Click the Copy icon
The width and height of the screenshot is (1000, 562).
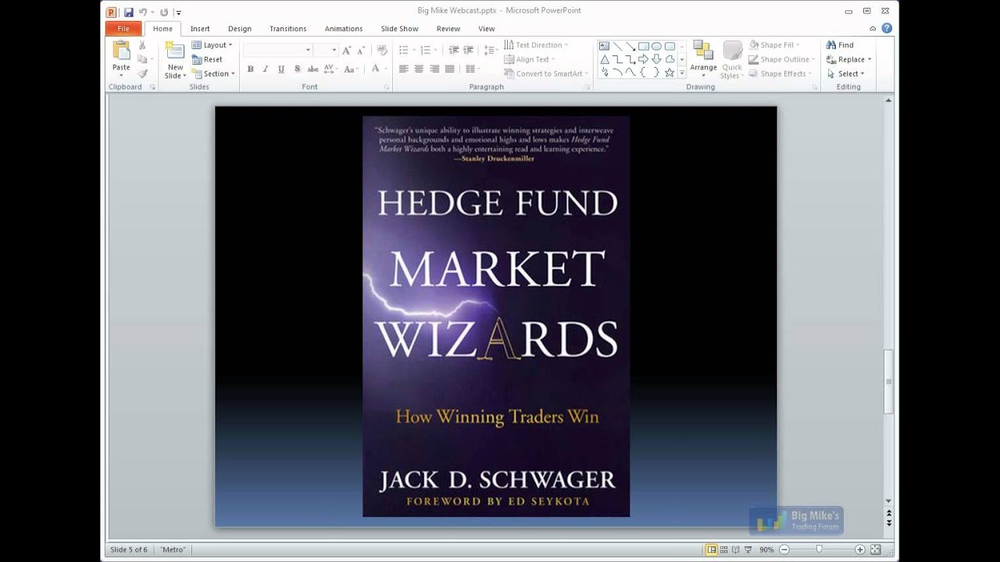point(142,59)
